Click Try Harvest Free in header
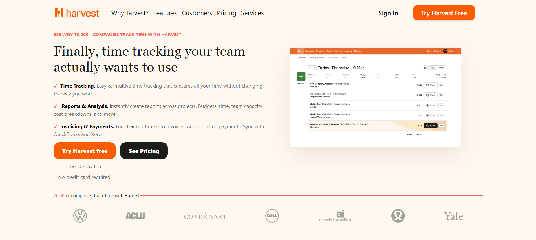The height and width of the screenshot is (240, 536). (444, 13)
